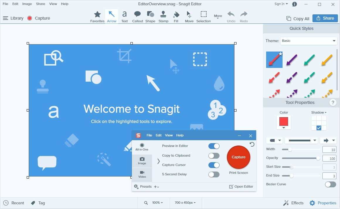Click the Text tool icon
The width and height of the screenshot is (340, 209).
click(x=125, y=17)
